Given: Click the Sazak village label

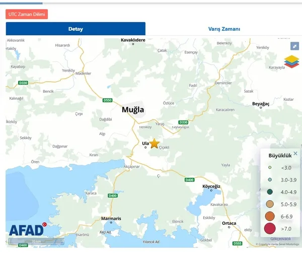Looking at the screenshot, I should click(x=249, y=91).
